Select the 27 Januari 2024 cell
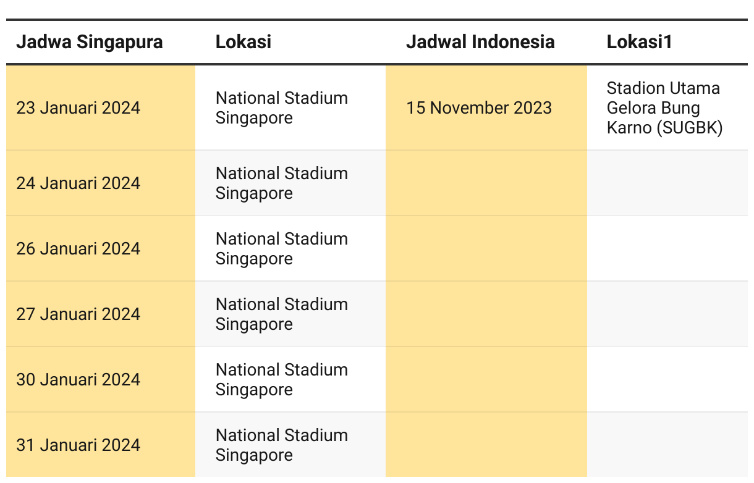 pos(101,314)
